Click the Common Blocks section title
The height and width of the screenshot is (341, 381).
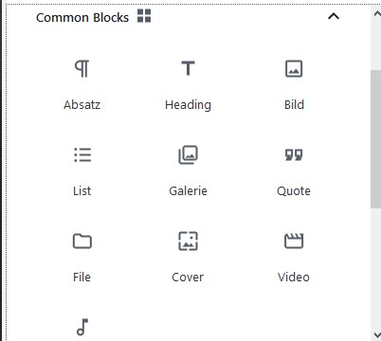pyautogui.click(x=82, y=17)
